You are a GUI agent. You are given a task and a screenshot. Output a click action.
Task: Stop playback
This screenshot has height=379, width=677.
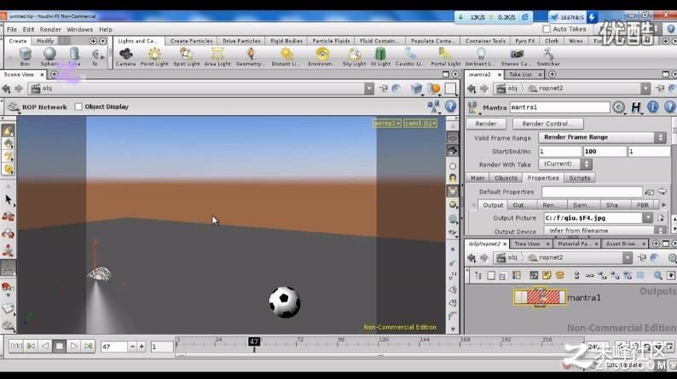point(59,346)
